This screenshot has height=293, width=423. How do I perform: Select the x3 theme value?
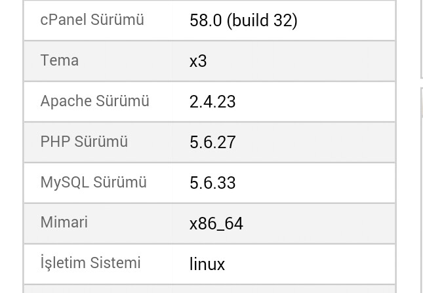click(198, 62)
